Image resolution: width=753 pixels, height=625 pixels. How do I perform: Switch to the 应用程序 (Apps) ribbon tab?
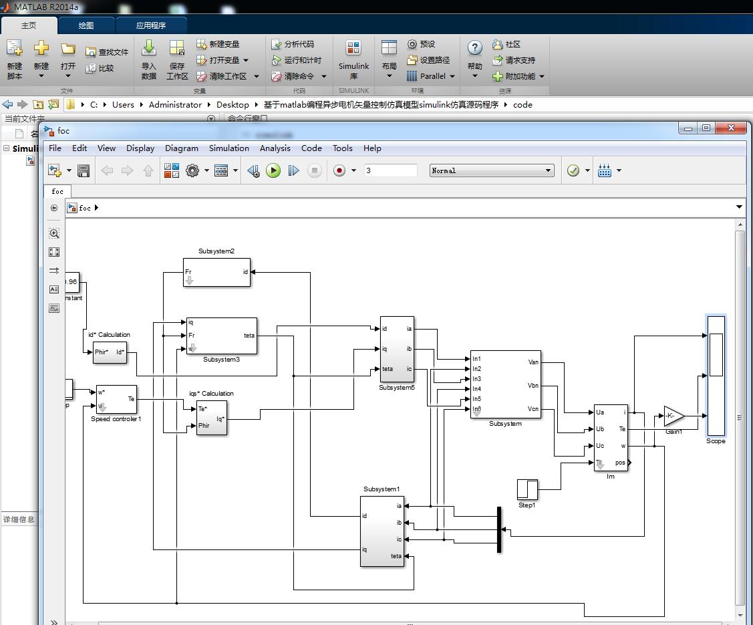pos(151,25)
